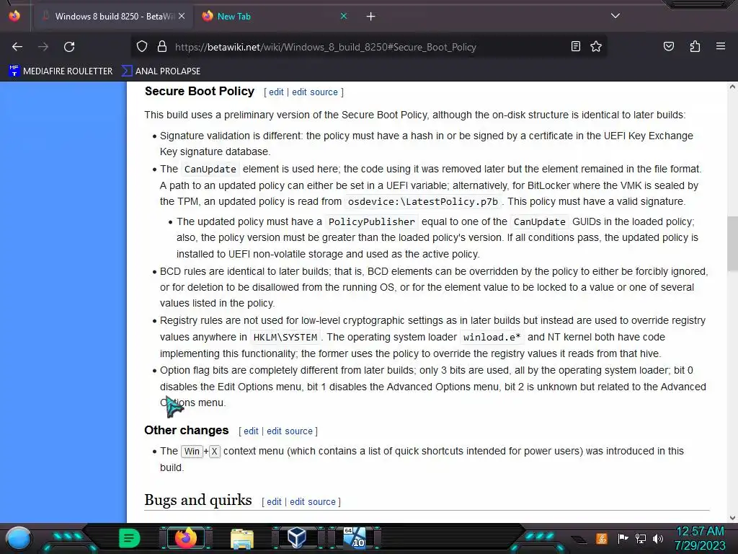
Task: Click edit link beside Bugs and quirks
Action: pyautogui.click(x=274, y=502)
